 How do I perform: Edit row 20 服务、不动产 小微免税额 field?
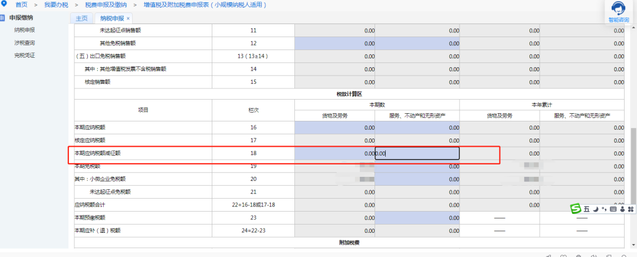point(417,179)
